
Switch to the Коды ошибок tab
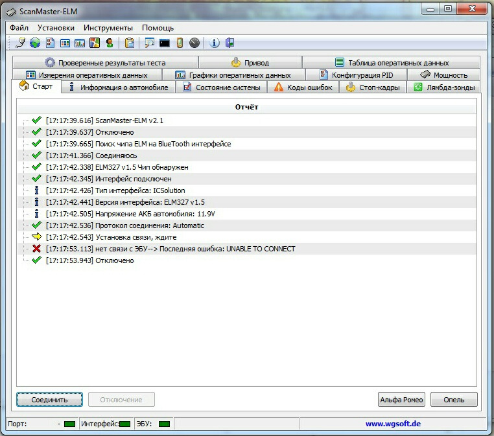point(304,87)
